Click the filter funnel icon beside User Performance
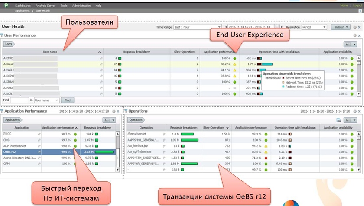The image size is (364, 206). [x=2, y=35]
